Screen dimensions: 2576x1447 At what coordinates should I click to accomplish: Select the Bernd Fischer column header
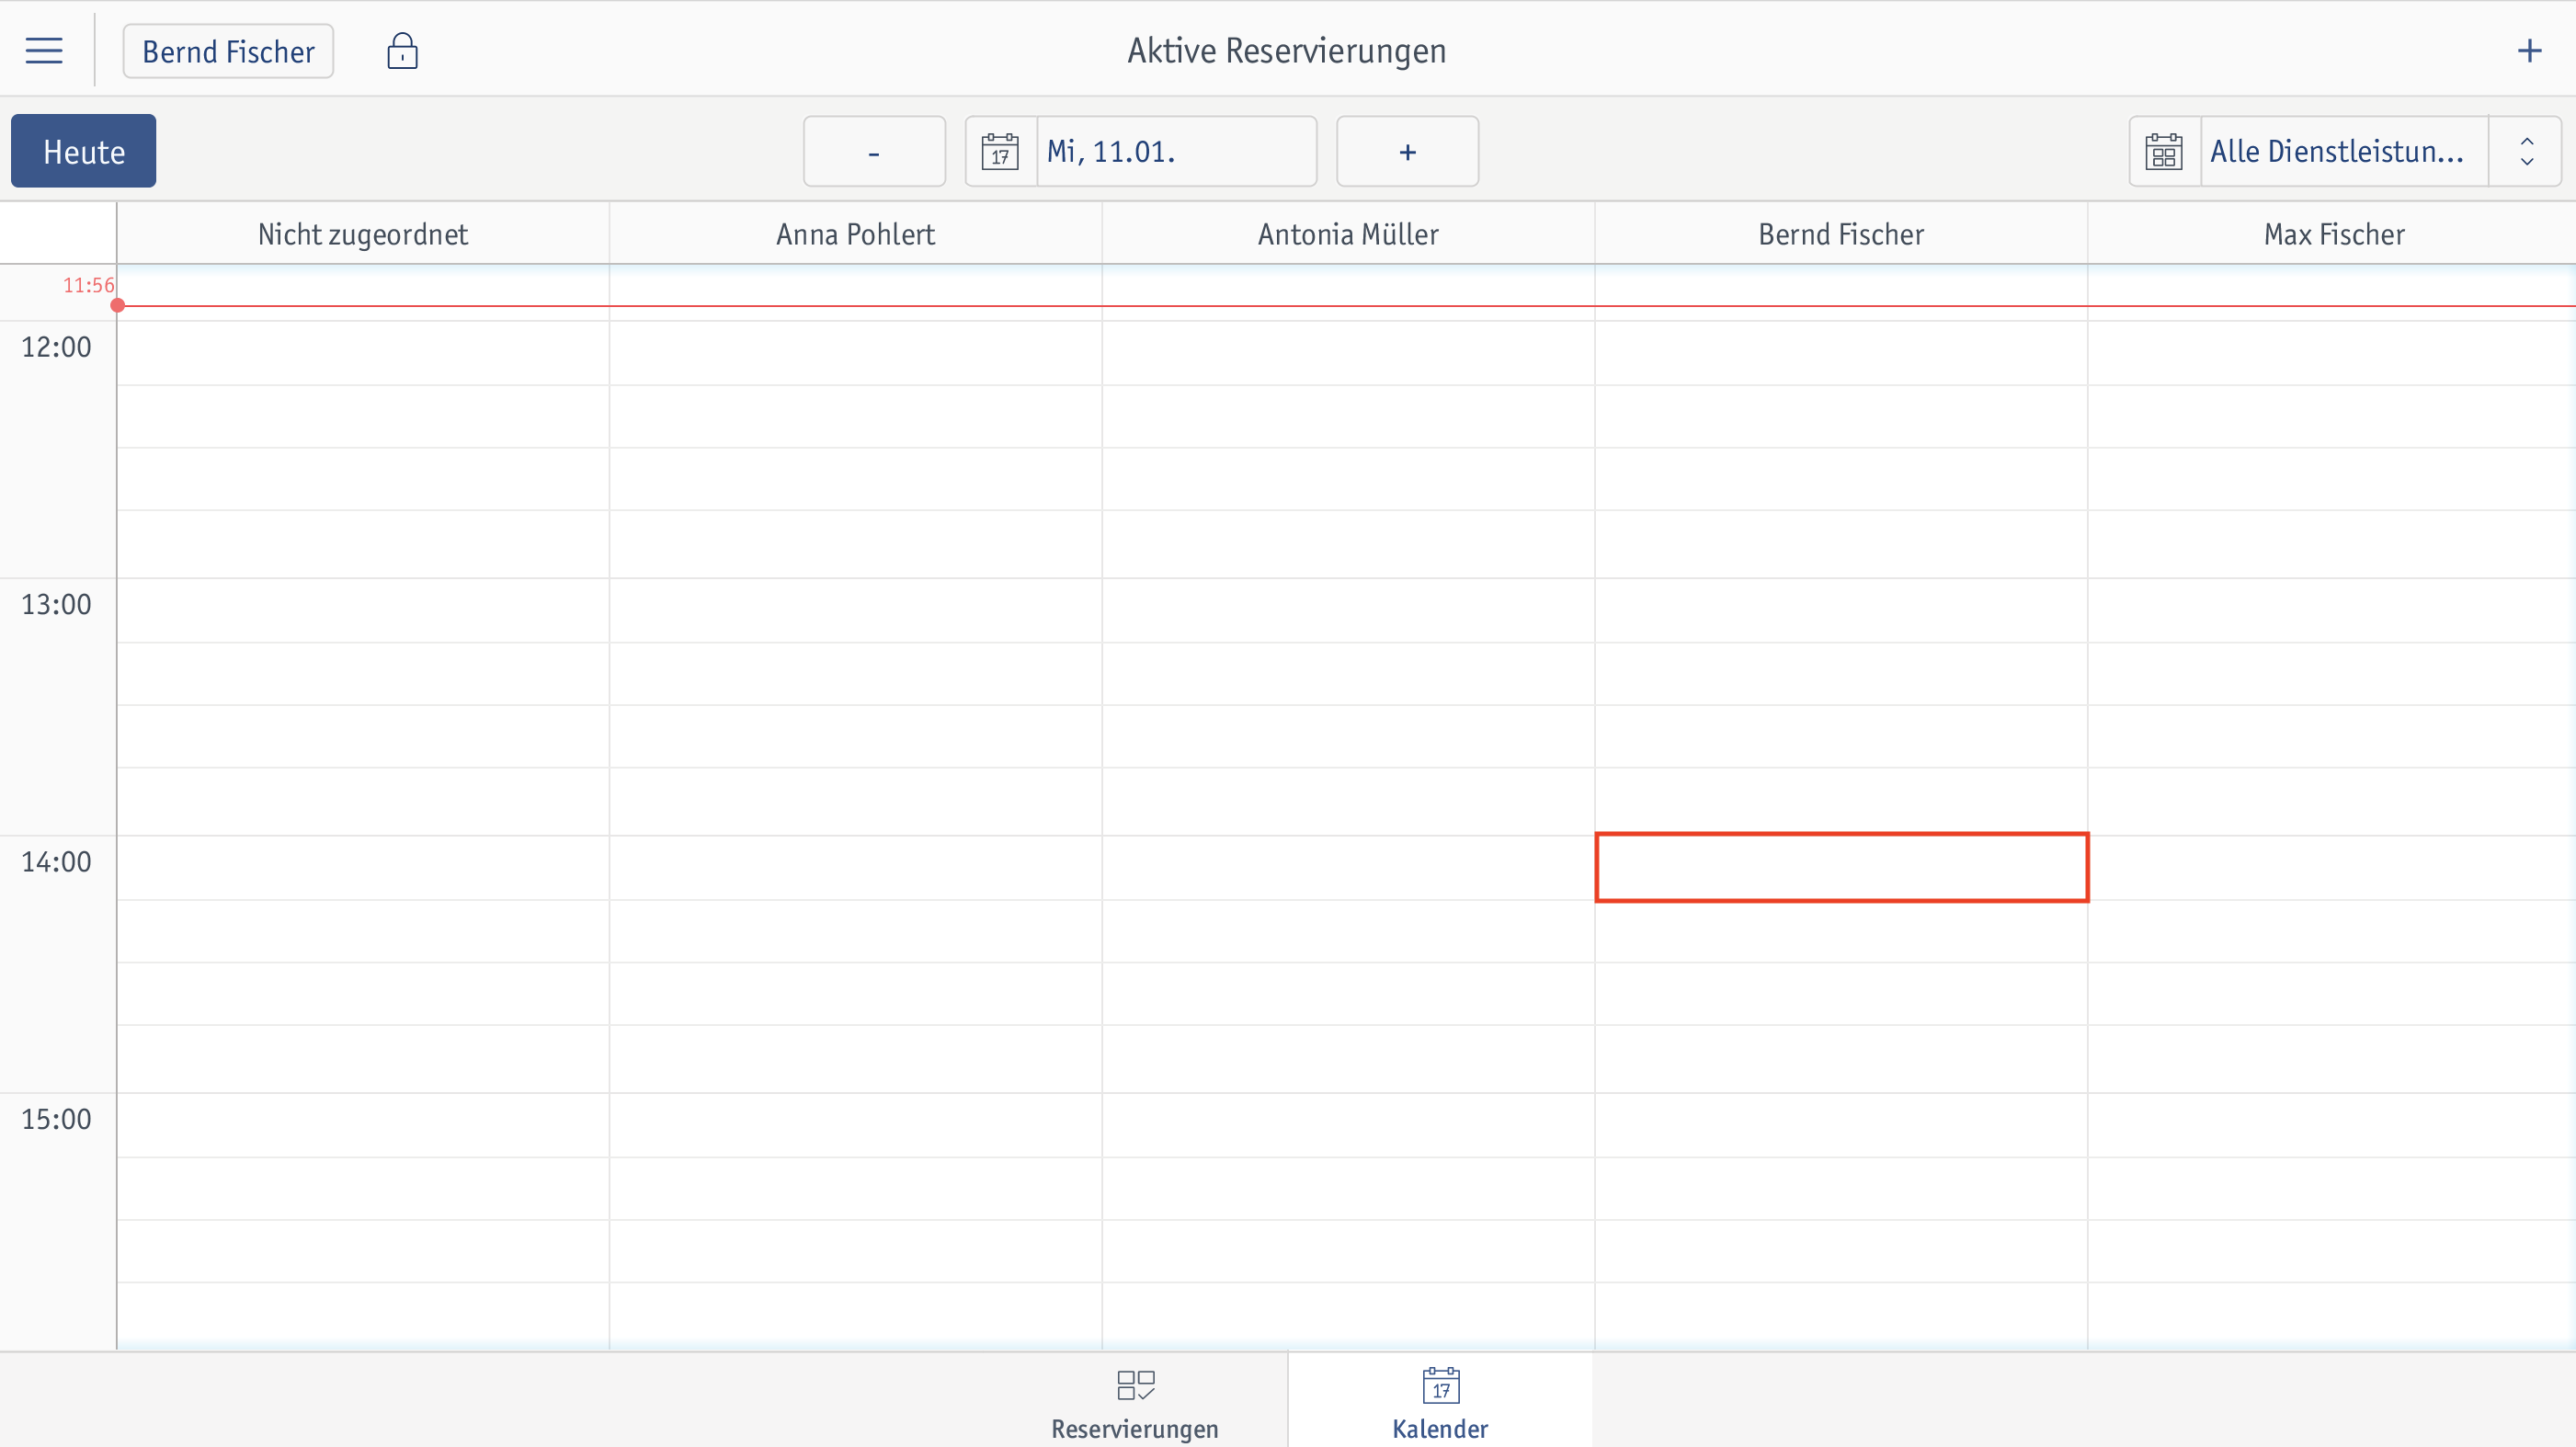pyautogui.click(x=1841, y=234)
